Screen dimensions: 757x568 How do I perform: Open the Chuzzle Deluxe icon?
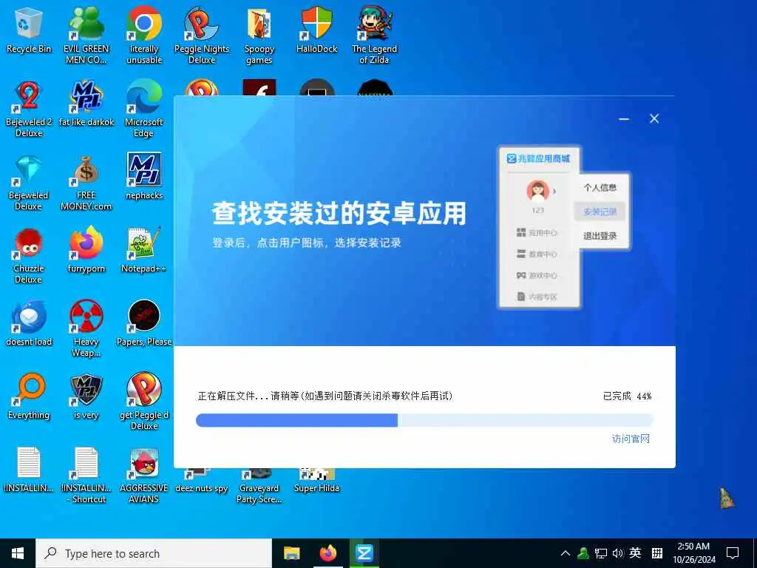tap(29, 256)
